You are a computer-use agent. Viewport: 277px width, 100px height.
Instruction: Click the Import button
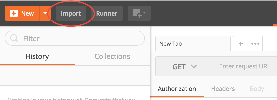(x=71, y=13)
